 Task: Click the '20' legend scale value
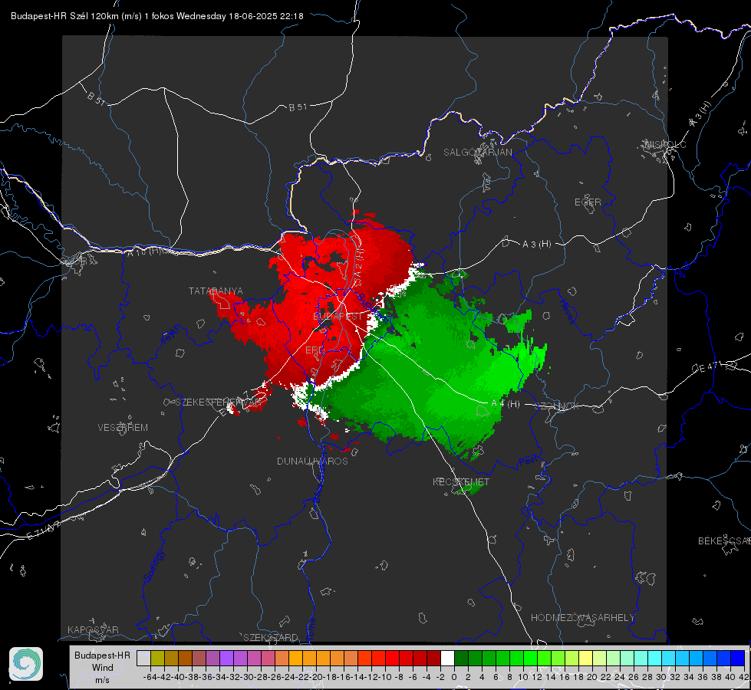(x=592, y=677)
